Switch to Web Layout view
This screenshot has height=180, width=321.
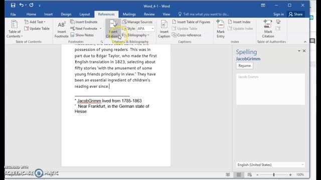tap(250, 174)
